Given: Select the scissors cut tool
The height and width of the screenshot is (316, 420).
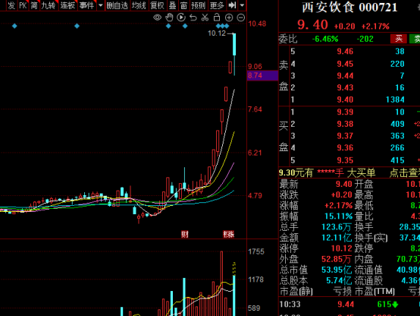Looking at the screenshot, I should click(205, 17).
